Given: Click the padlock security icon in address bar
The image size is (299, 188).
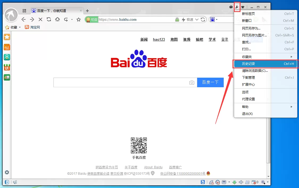Looking at the screenshot, I should (x=177, y=19).
